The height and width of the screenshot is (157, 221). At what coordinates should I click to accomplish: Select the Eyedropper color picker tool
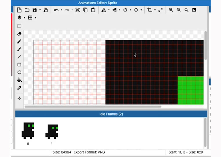coord(19,88)
